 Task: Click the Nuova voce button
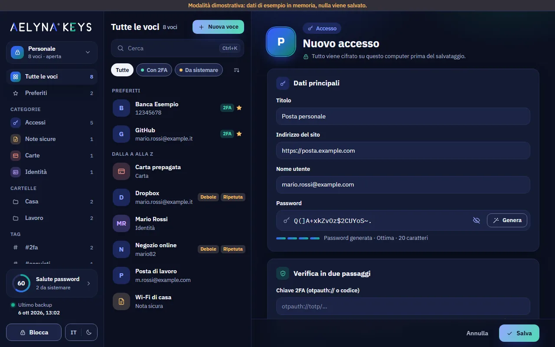tap(218, 27)
